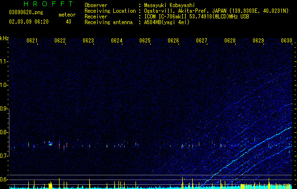Click the 0.8 kHz axis label
The width and height of the screenshot is (297, 189).
coord(4,132)
